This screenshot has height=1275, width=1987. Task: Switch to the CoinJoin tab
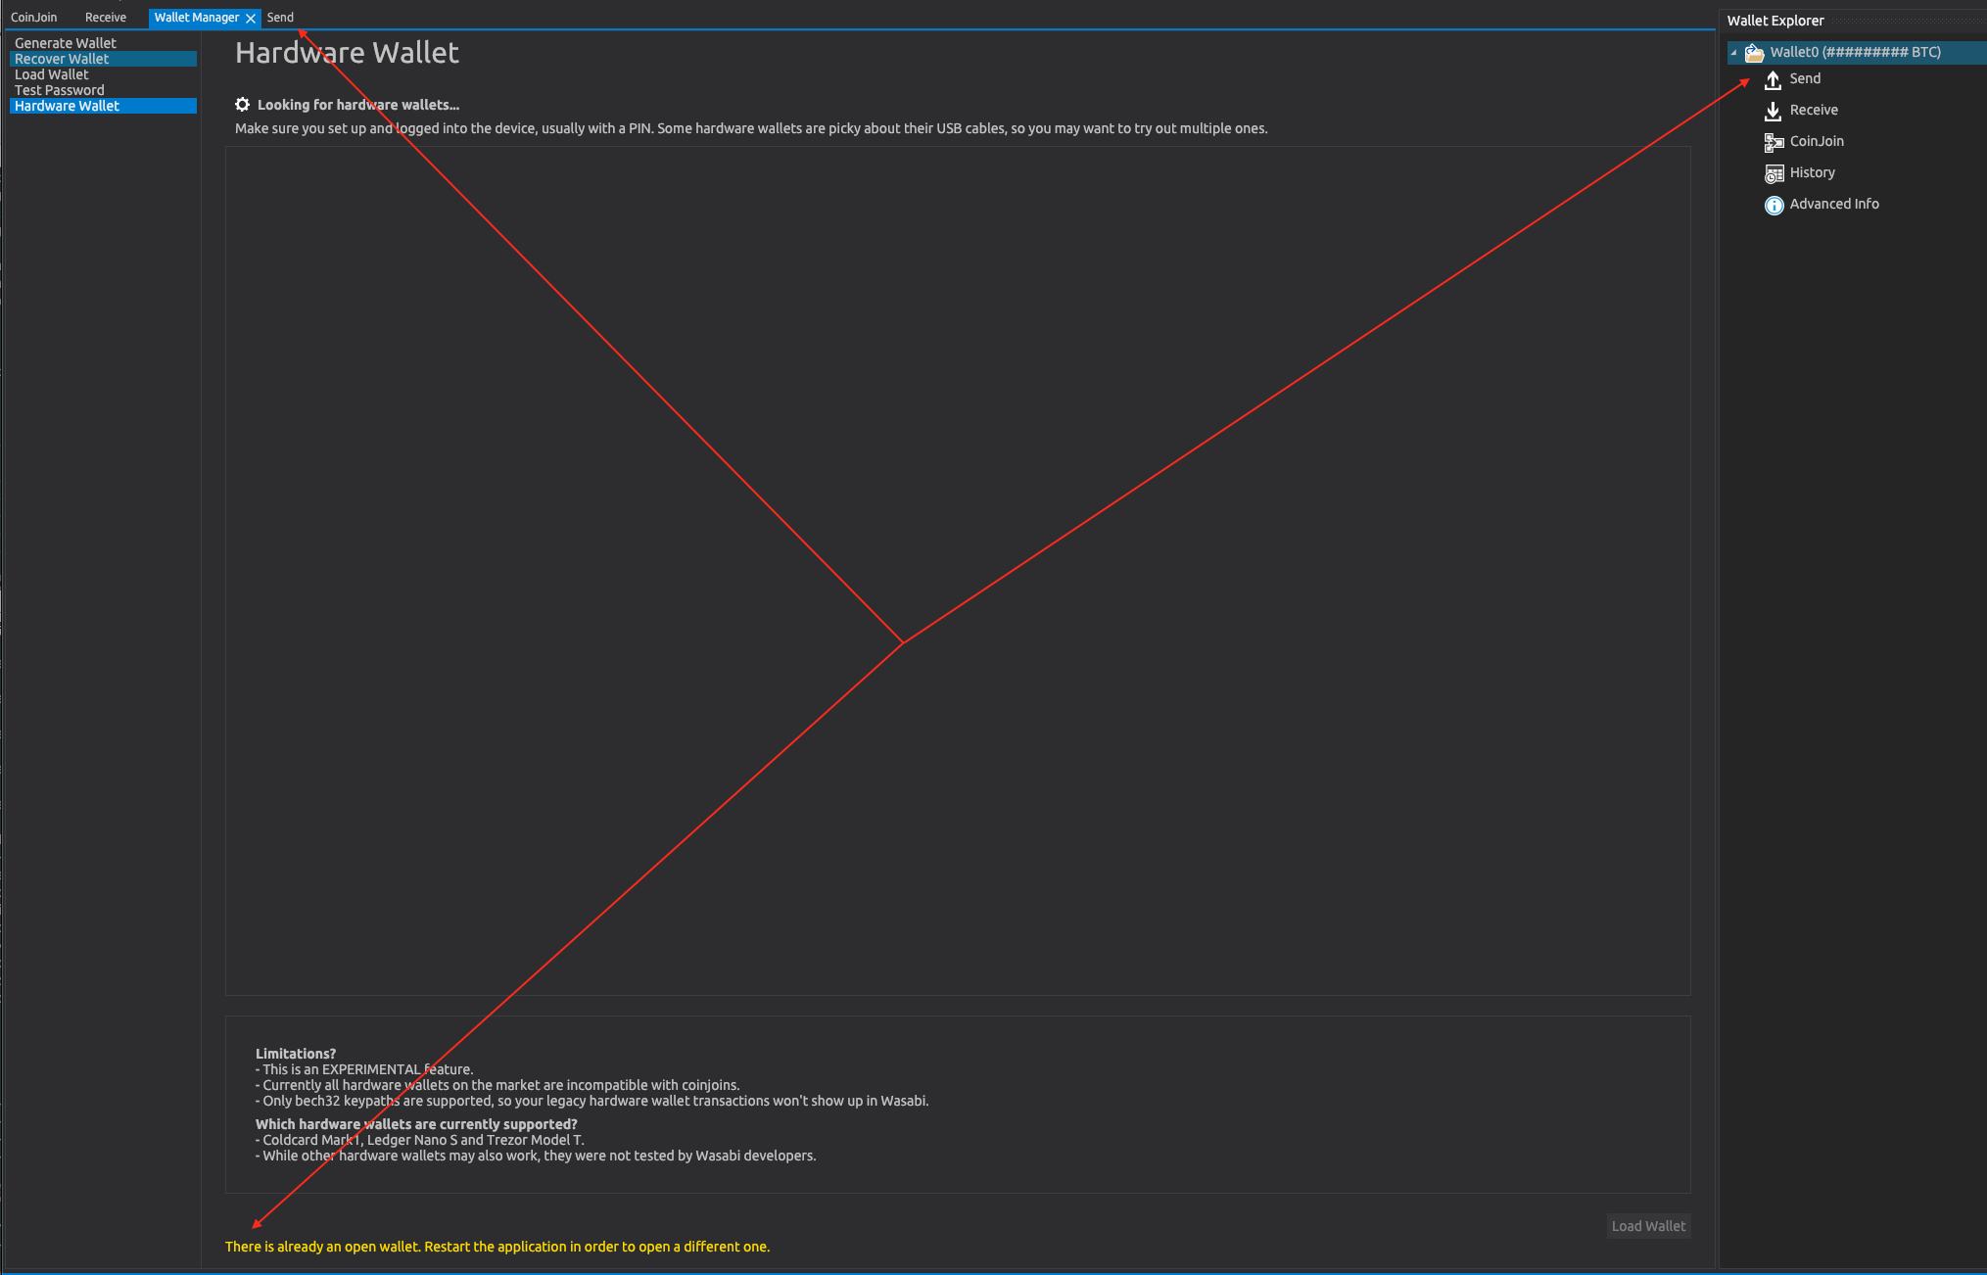(34, 17)
